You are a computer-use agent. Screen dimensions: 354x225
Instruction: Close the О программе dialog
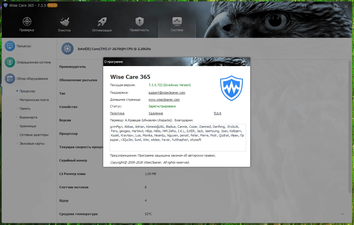click(x=243, y=62)
